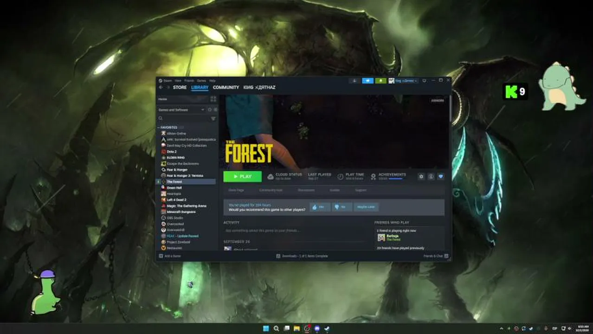This screenshot has height=334, width=593.
Task: Open The Forest game settings gear
Action: point(421,177)
